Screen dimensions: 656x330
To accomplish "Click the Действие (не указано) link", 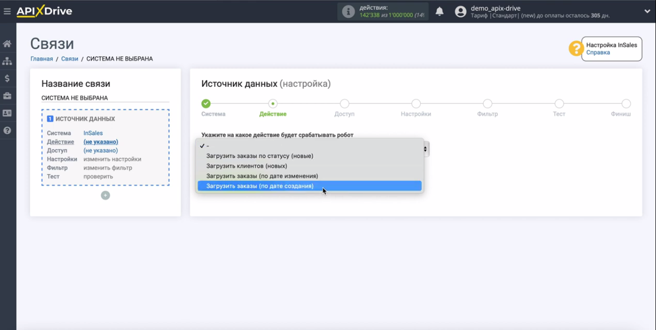I will click(x=101, y=142).
